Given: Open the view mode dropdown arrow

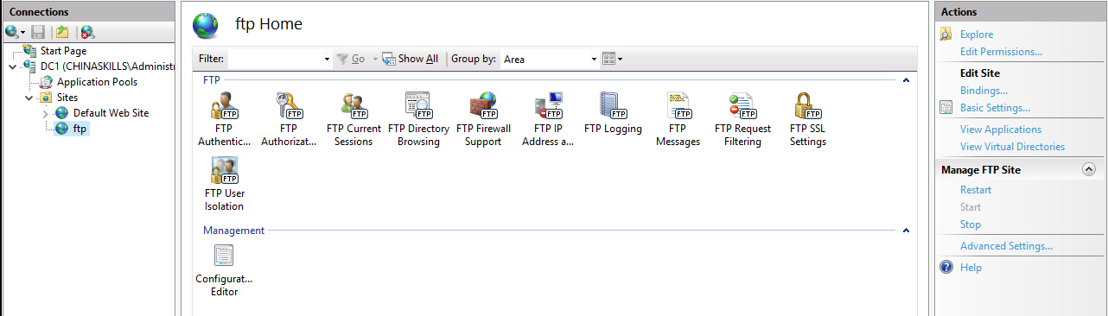Looking at the screenshot, I should point(620,60).
